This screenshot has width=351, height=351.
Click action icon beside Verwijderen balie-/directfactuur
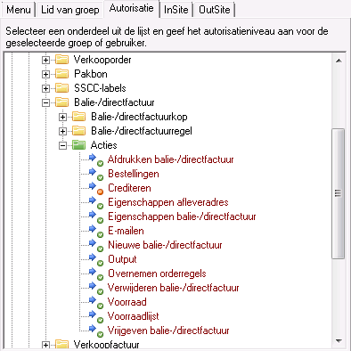click(x=96, y=289)
